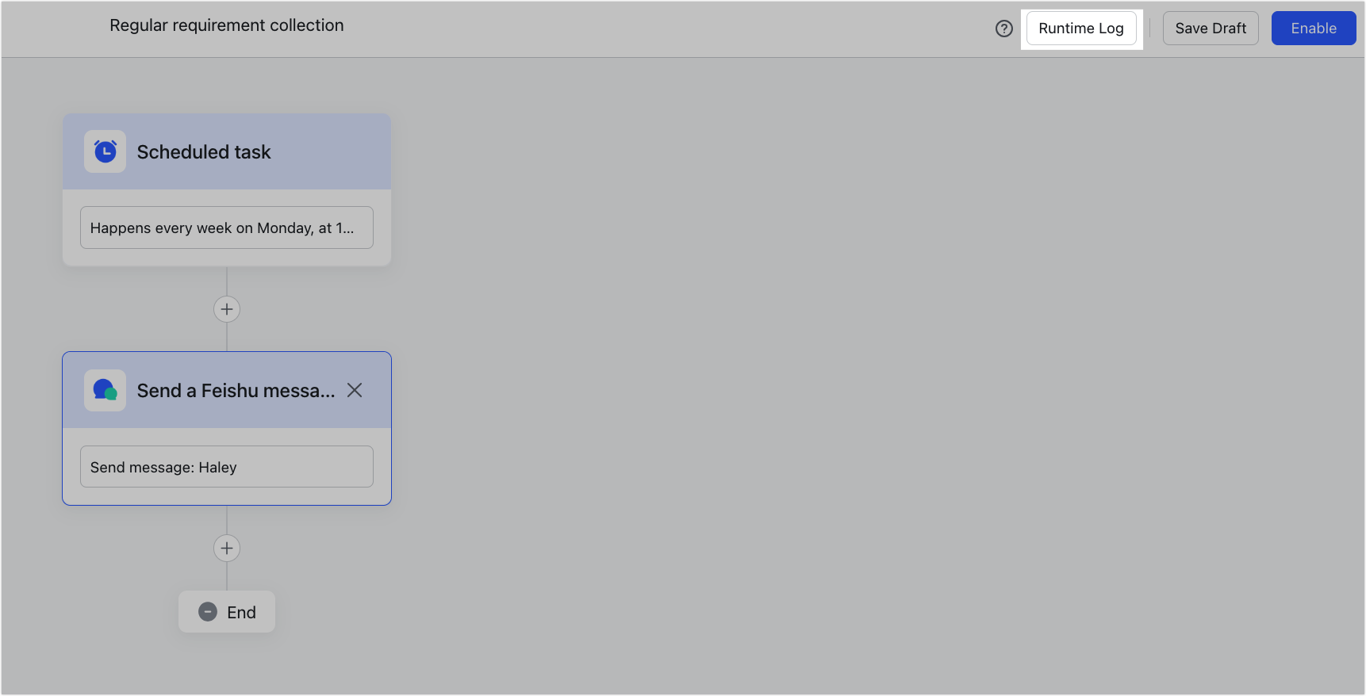This screenshot has width=1366, height=696.
Task: Save the workflow as draft
Action: click(1210, 29)
